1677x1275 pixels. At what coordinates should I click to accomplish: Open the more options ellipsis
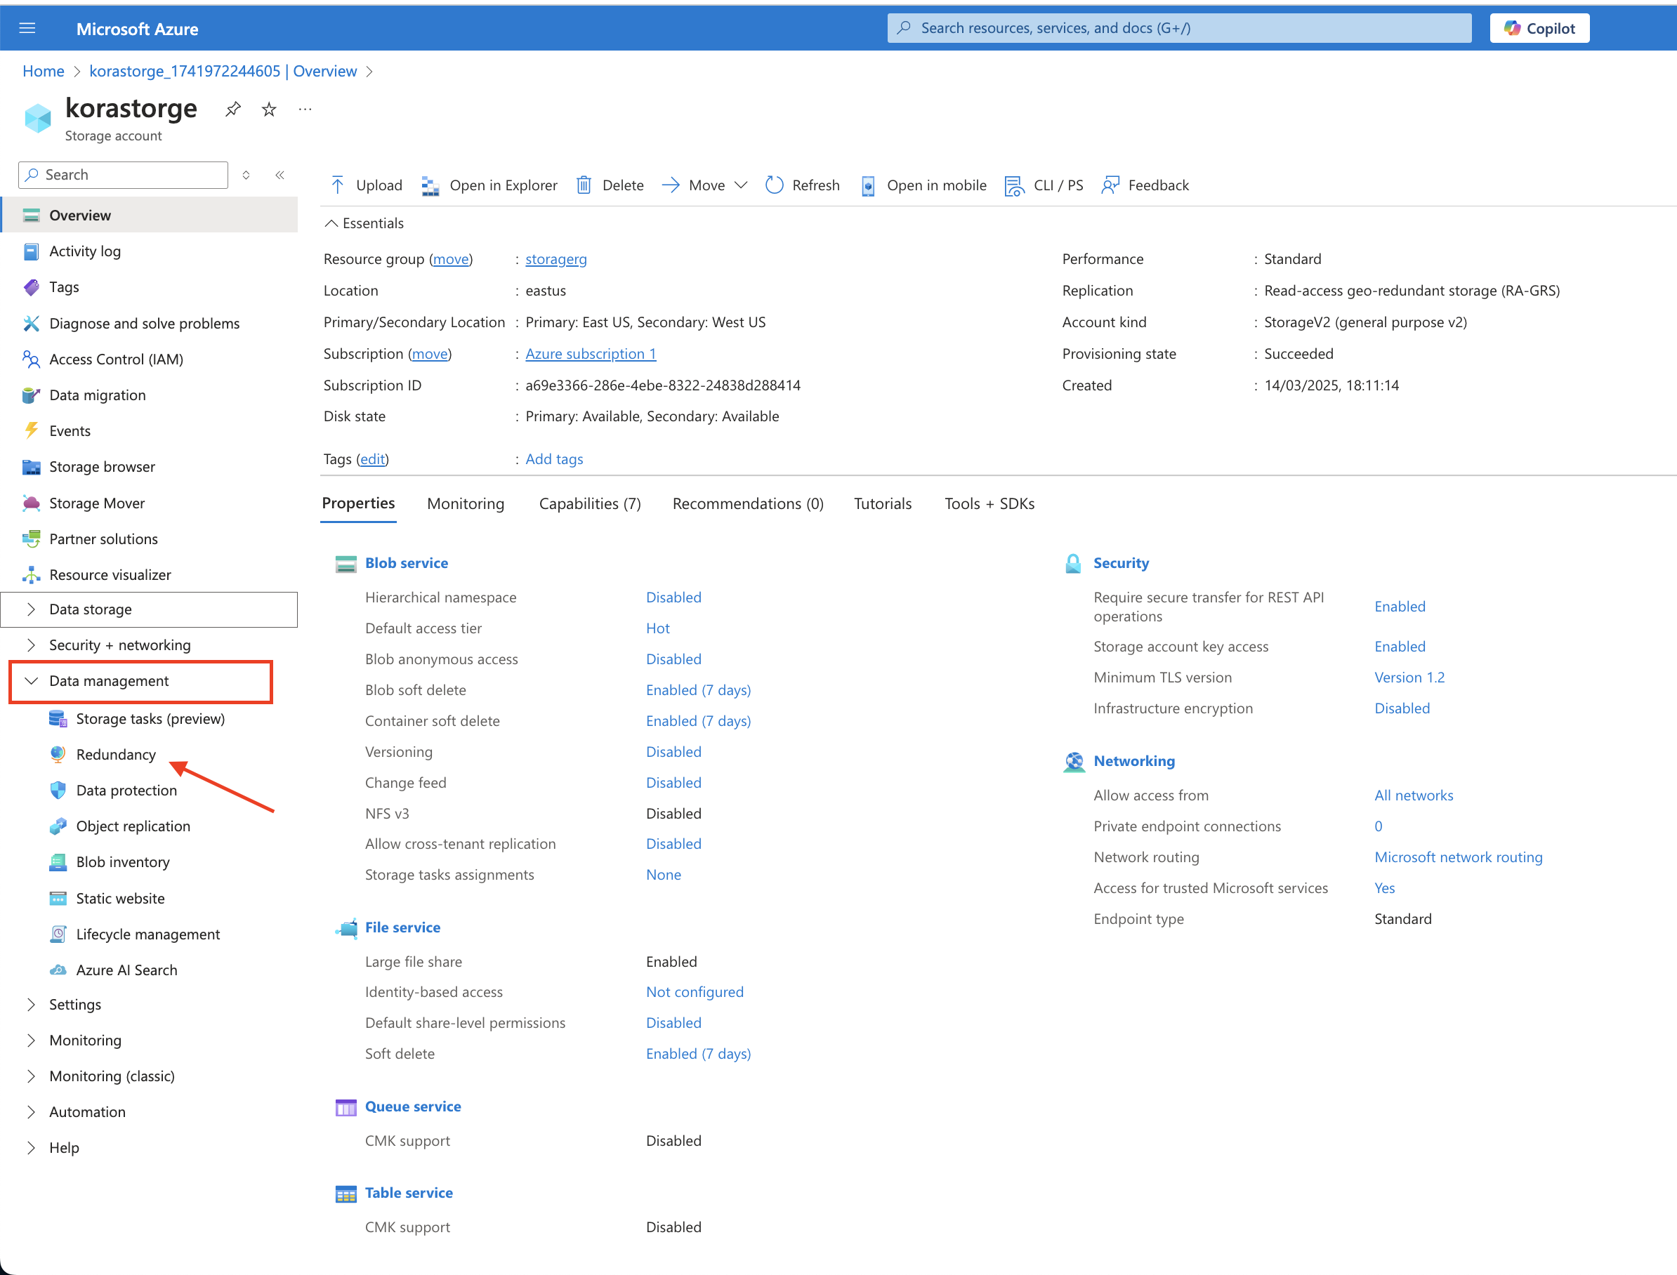[305, 110]
